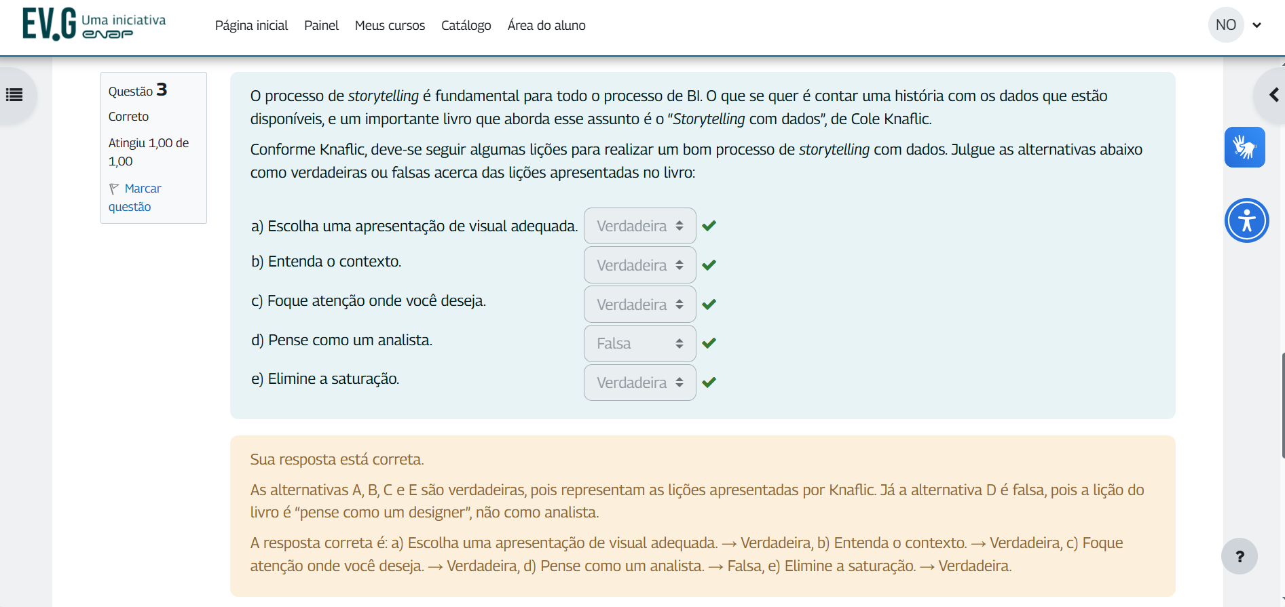Open Área do aluno
The width and height of the screenshot is (1285, 607).
point(546,26)
